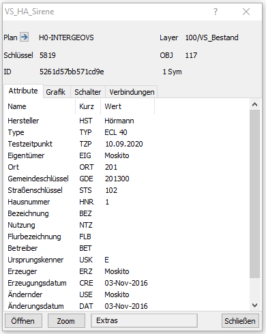
Task: Click the Kurz column header
Action: click(88, 106)
